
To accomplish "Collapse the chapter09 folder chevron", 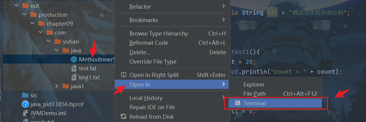I will pyautogui.click(x=32, y=24).
